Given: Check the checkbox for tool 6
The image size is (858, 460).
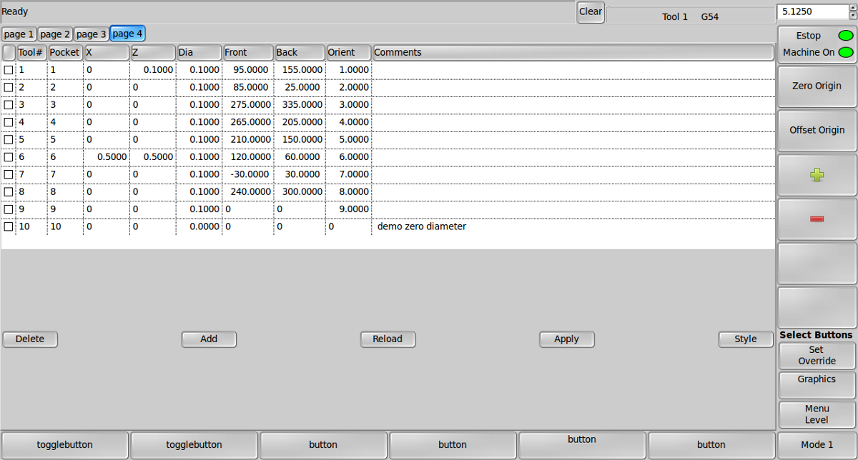Looking at the screenshot, I should click(x=9, y=157).
